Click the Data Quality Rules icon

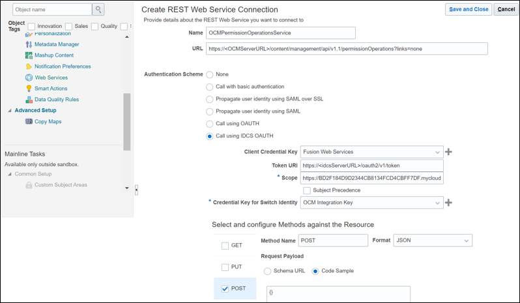coord(29,100)
